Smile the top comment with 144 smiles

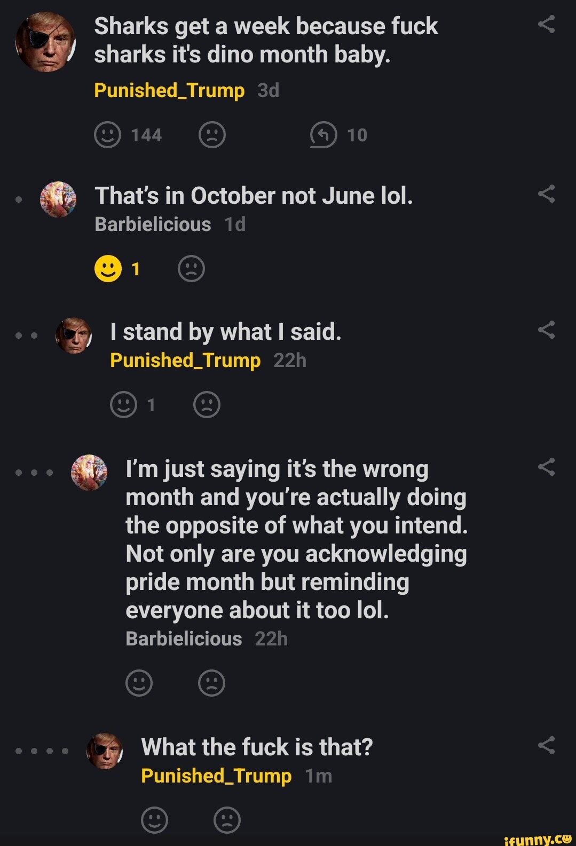(108, 135)
